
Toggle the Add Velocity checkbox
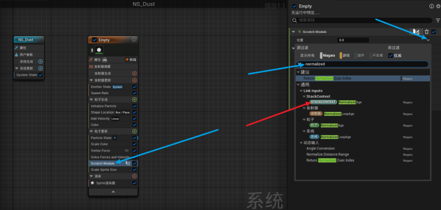pos(134,118)
